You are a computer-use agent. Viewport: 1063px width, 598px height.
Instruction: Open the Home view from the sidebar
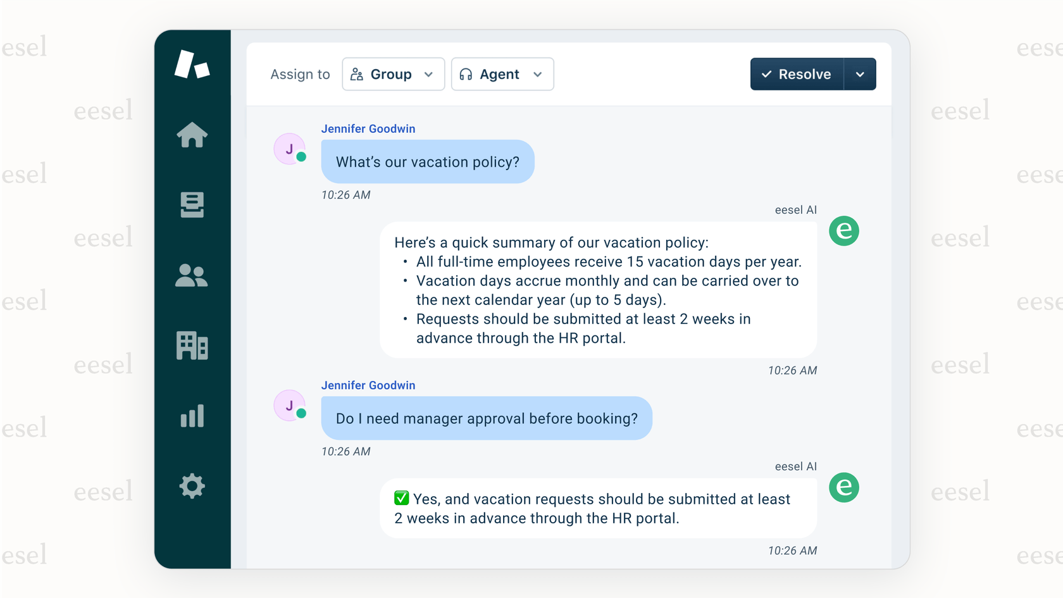[192, 135]
